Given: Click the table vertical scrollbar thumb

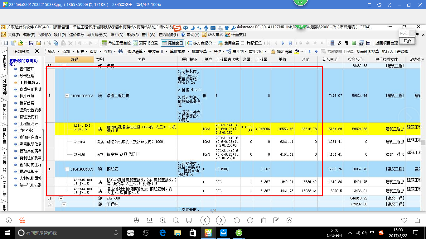Looking at the screenshot, I should (423, 143).
